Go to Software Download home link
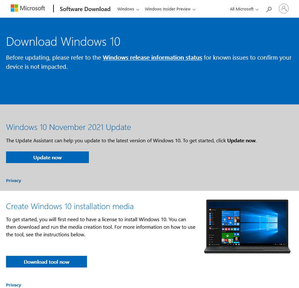 [85, 9]
